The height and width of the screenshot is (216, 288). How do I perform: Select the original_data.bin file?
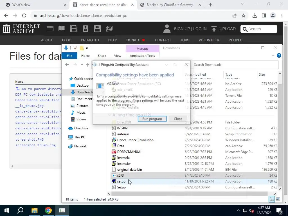(129, 170)
